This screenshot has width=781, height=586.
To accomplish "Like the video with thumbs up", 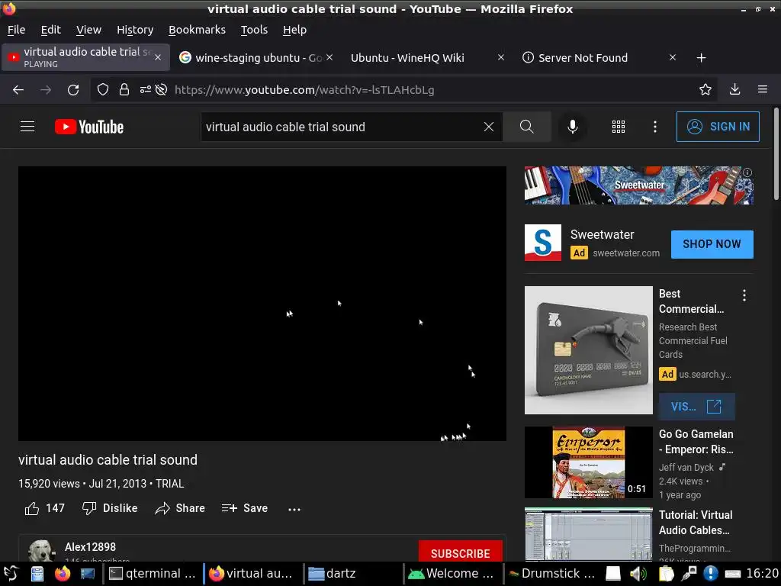I will 45,508.
